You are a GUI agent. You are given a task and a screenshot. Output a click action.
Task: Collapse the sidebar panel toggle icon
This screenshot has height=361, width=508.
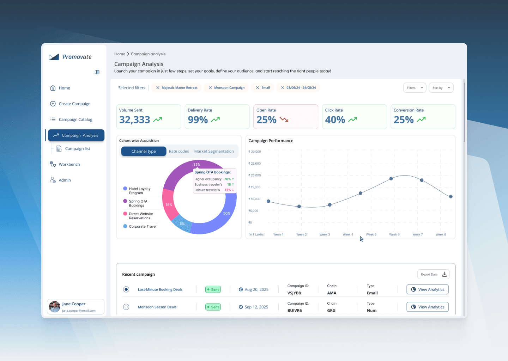[x=97, y=72]
